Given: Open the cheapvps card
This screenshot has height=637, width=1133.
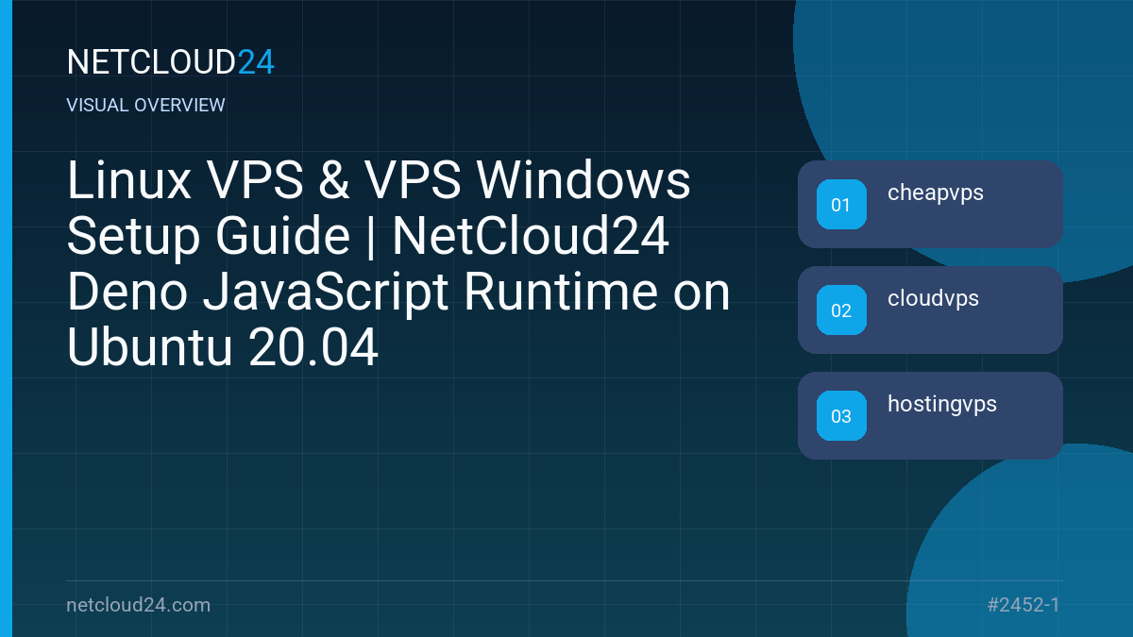Looking at the screenshot, I should pyautogui.click(x=930, y=204).
